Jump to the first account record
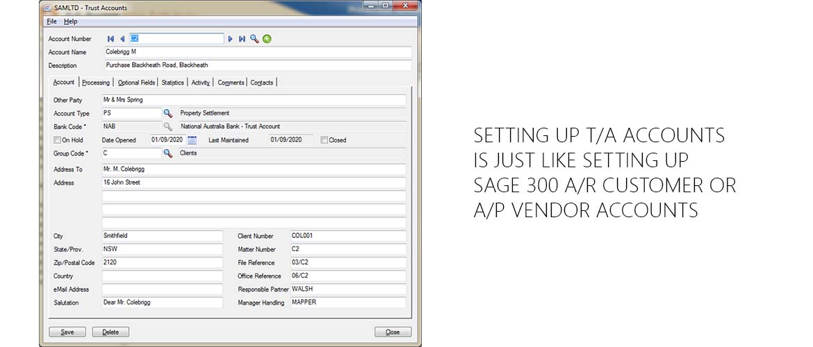 click(x=110, y=39)
